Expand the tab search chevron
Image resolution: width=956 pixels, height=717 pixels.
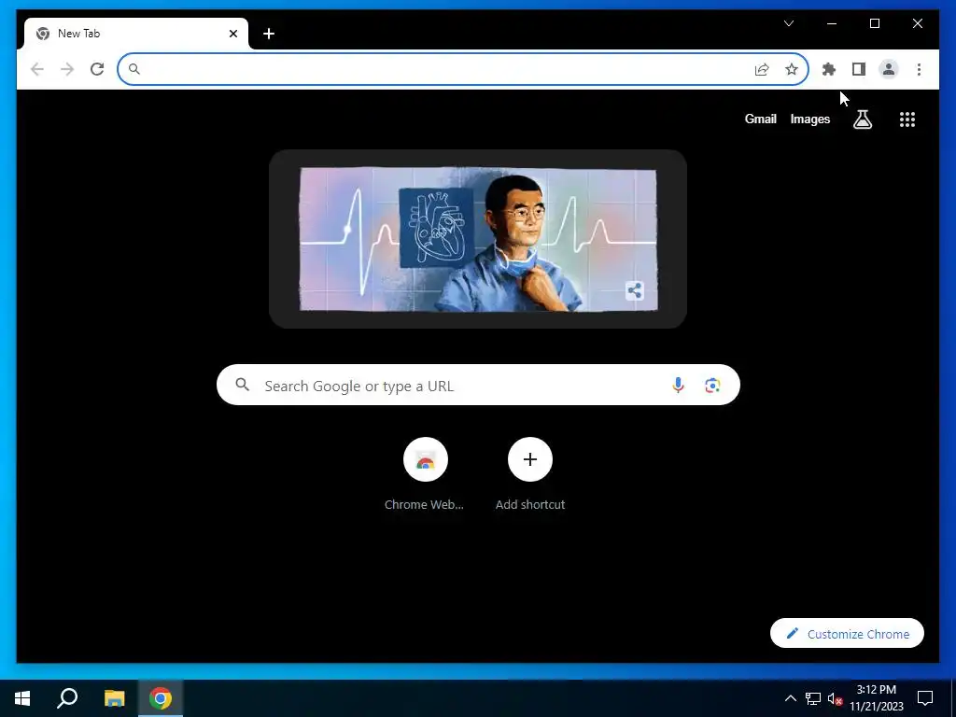coord(788,23)
